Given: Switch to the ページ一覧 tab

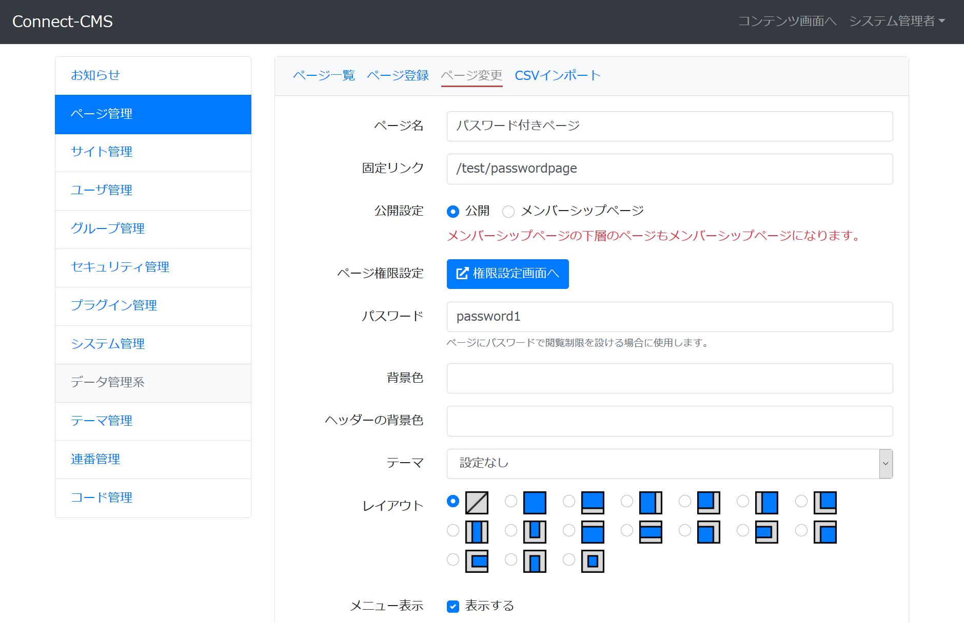Looking at the screenshot, I should 324,75.
